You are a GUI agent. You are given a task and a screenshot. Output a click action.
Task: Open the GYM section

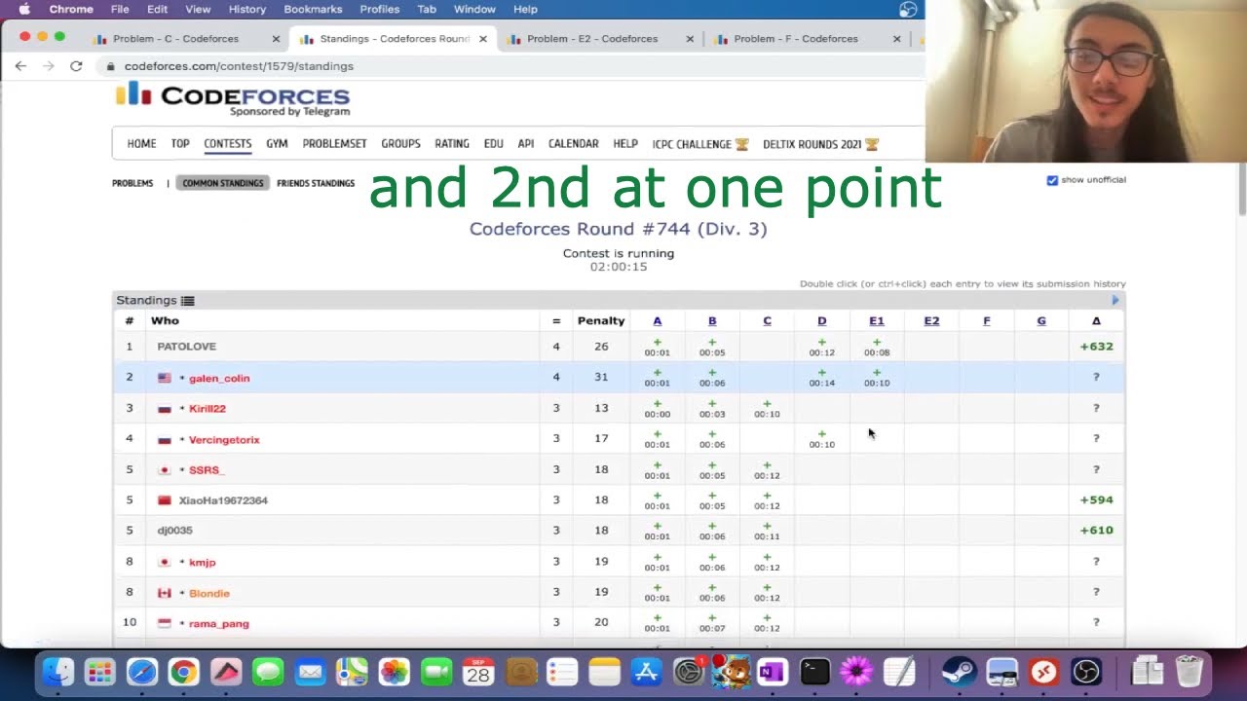(277, 144)
